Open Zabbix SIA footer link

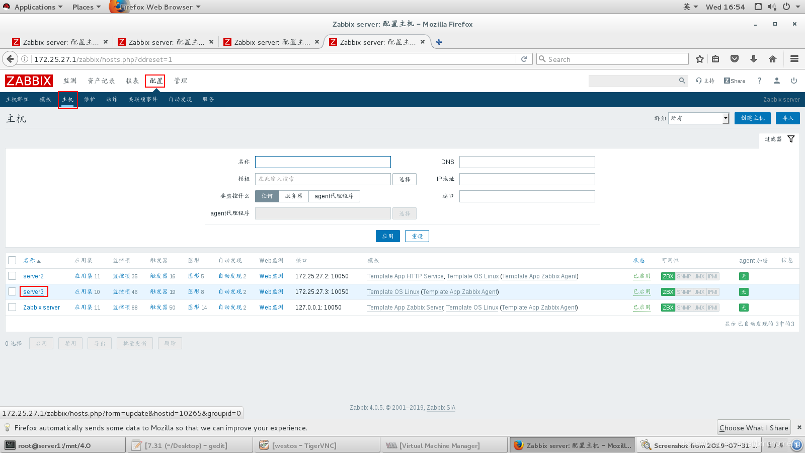tap(441, 408)
